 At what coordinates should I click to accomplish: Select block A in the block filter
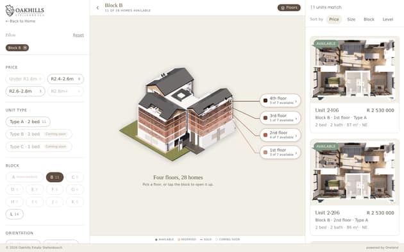(x=25, y=177)
